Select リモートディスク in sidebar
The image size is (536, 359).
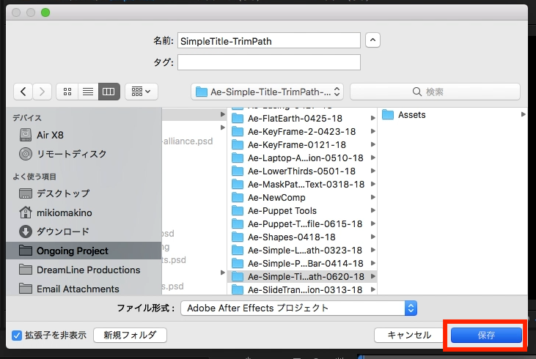(x=71, y=154)
